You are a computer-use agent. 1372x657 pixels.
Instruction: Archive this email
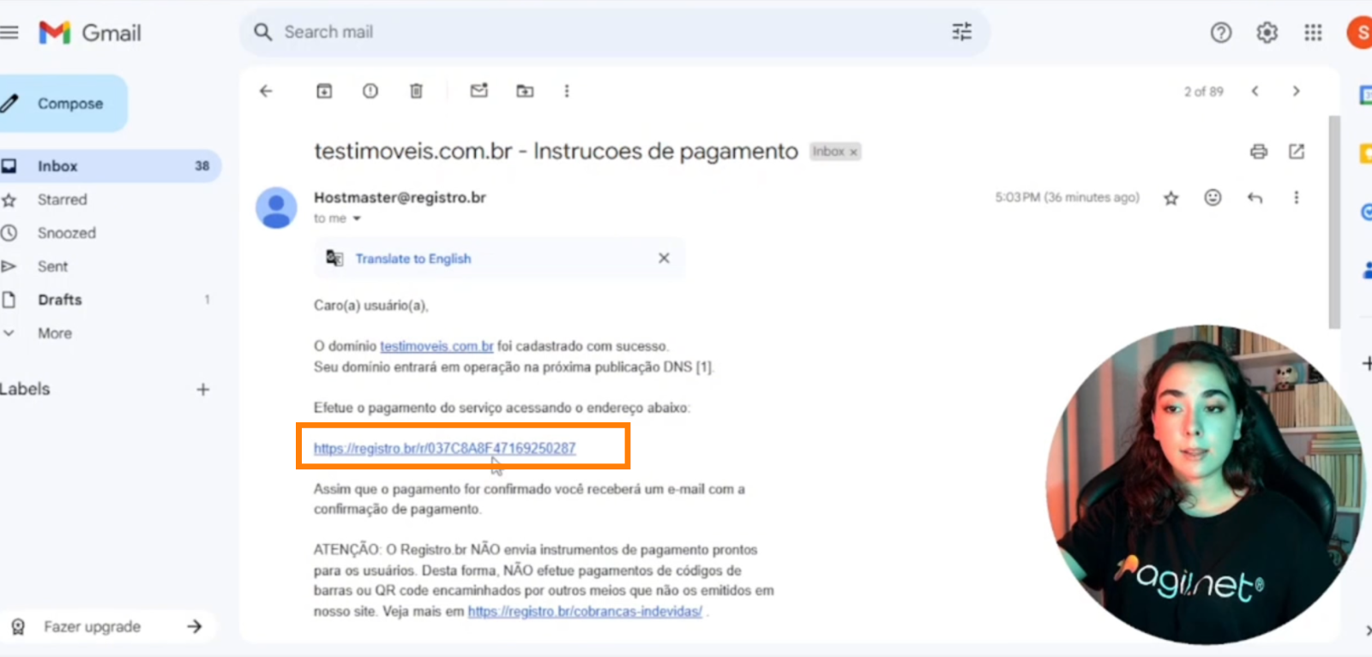324,91
